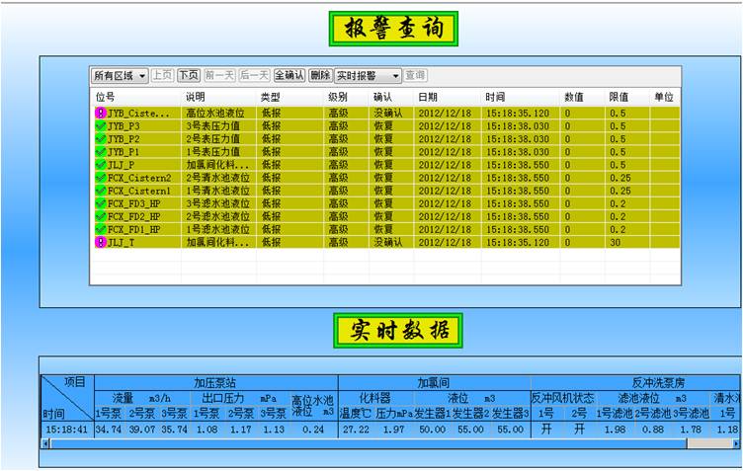This screenshot has height=471, width=743.
Task: Click the green checkmark icon beside JYB_P1
Action: tap(100, 152)
